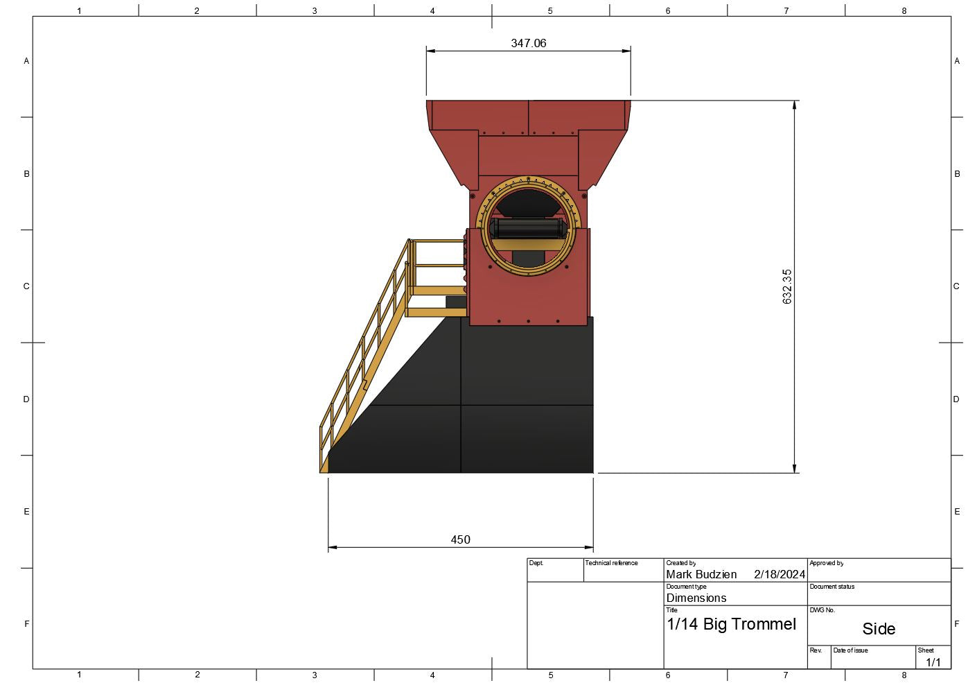
Task: Click the 'Document status' field label
Action: 831,587
